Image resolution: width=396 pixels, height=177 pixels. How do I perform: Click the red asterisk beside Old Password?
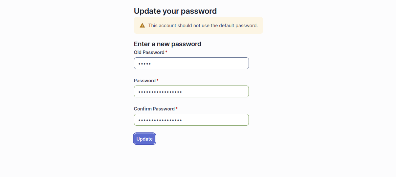[x=166, y=52]
